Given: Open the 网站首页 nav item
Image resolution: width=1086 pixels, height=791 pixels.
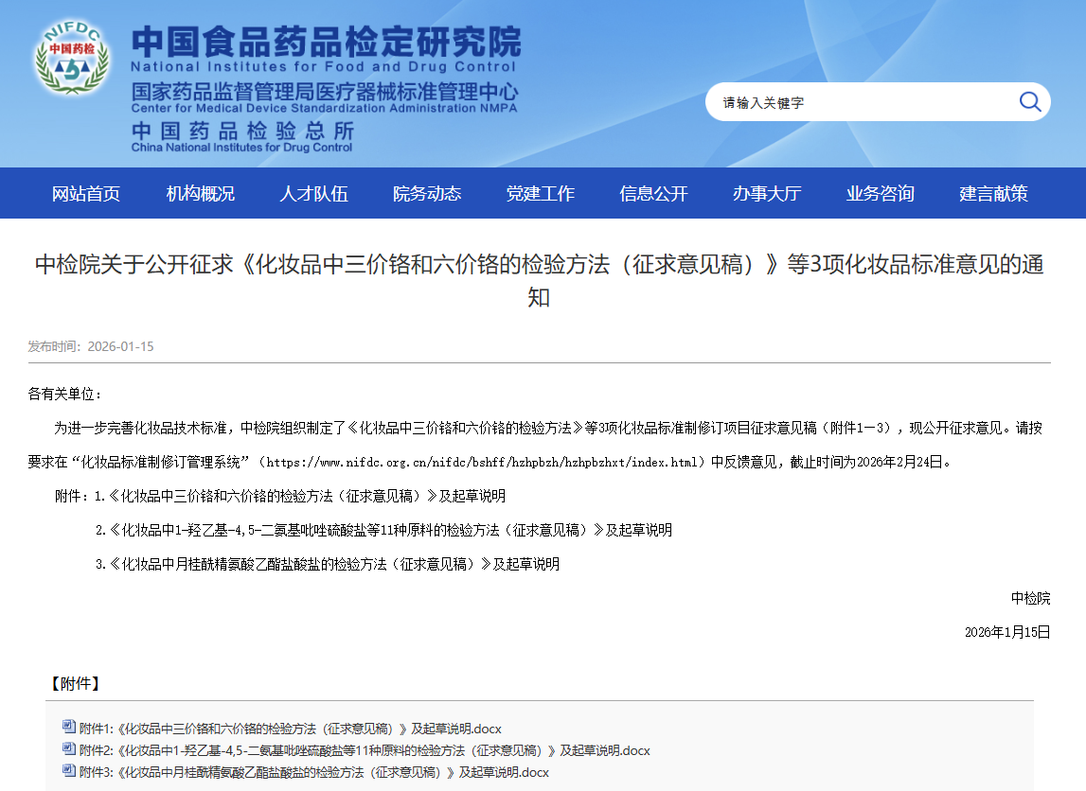Looking at the screenshot, I should (x=86, y=194).
